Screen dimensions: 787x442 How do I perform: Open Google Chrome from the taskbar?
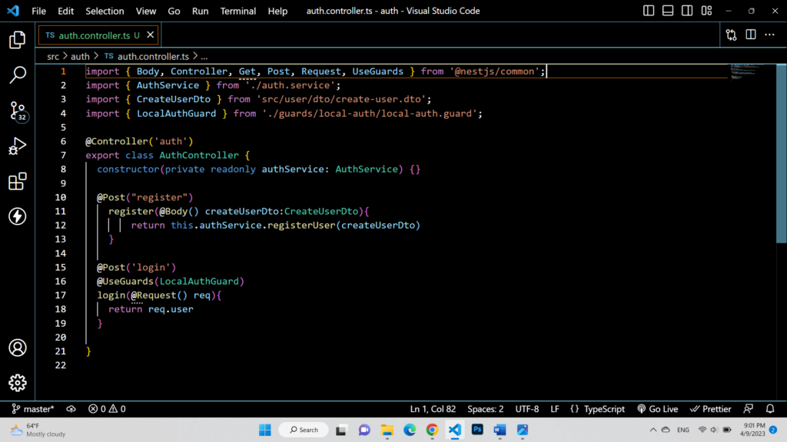point(432,430)
